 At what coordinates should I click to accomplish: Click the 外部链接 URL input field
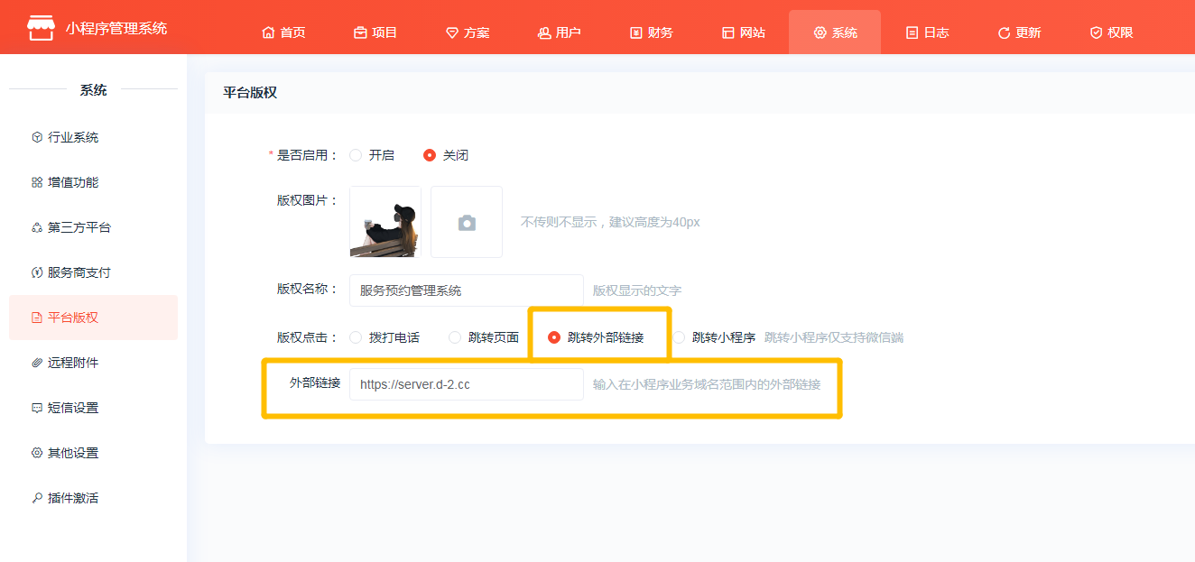click(x=467, y=384)
